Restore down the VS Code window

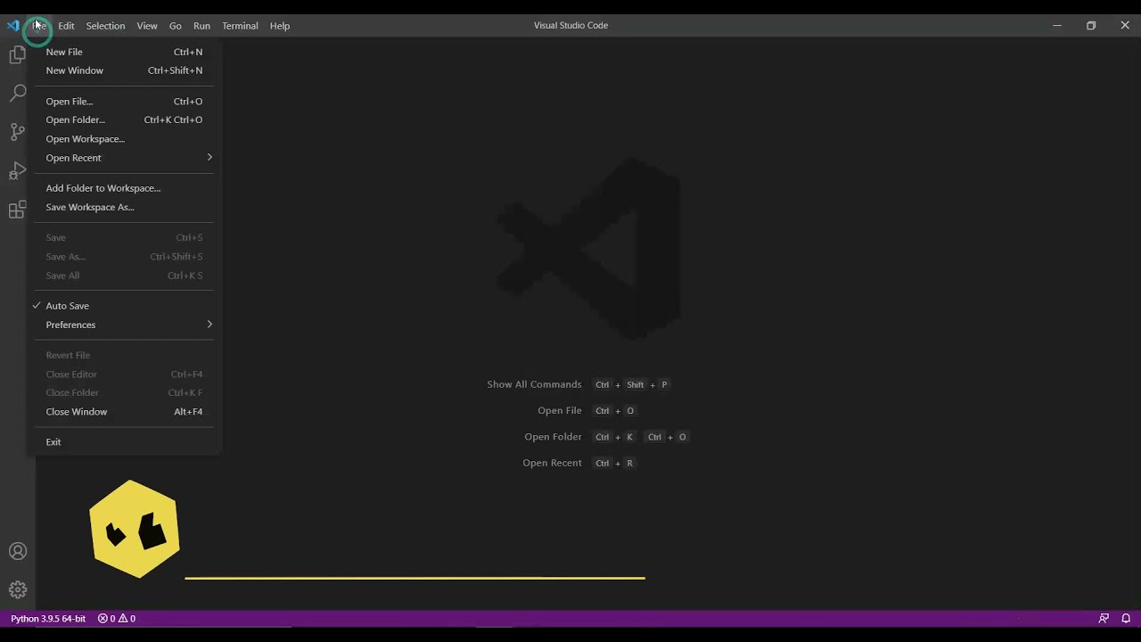(x=1091, y=25)
